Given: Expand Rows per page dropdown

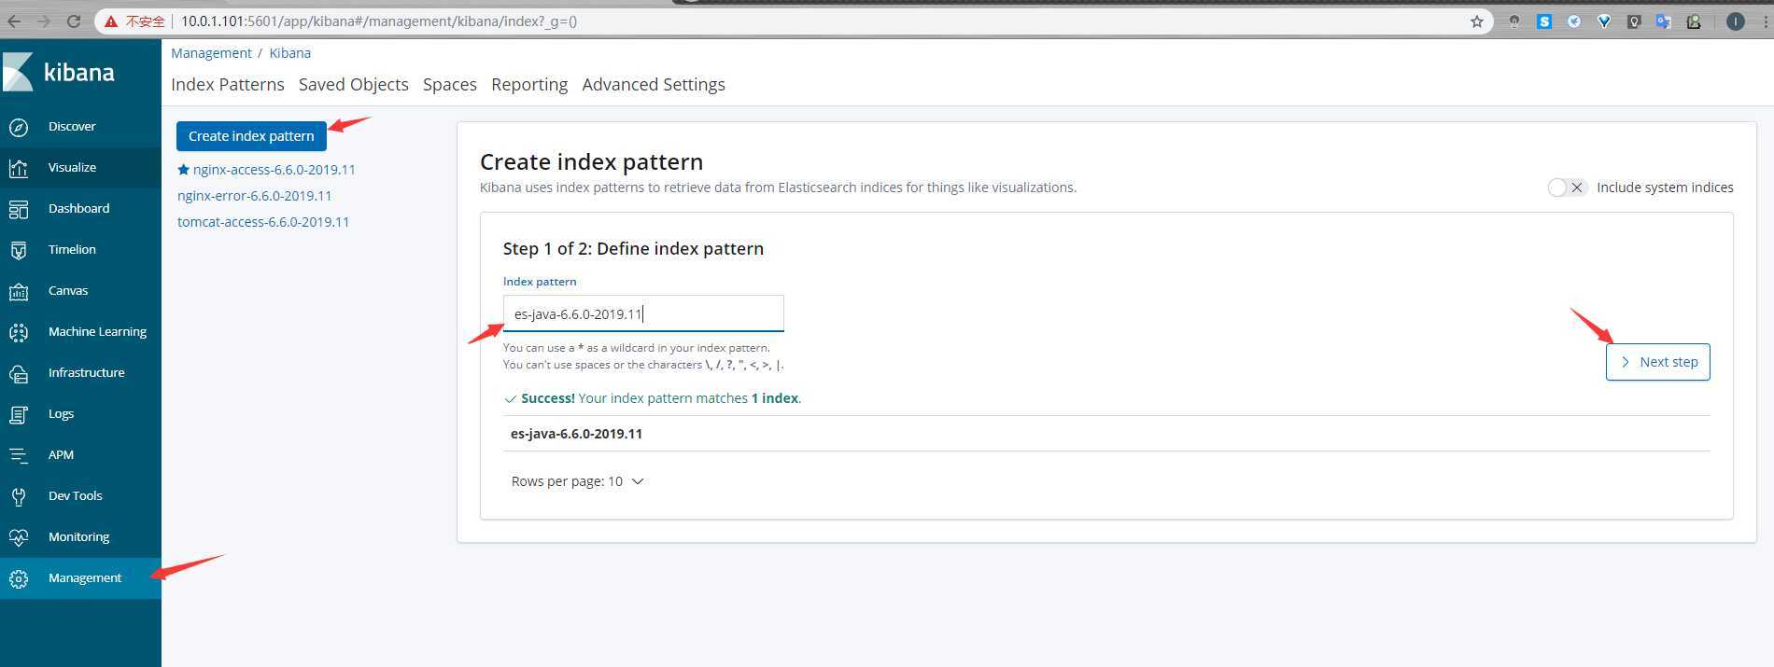Looking at the screenshot, I should (578, 481).
